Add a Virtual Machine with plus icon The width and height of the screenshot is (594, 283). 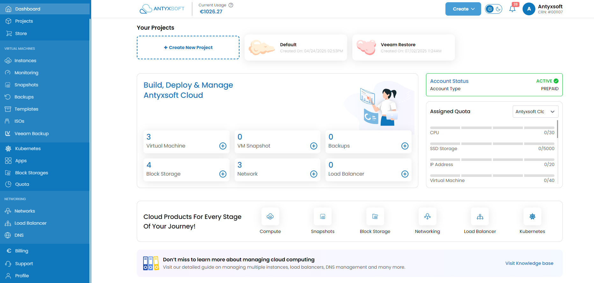tap(223, 146)
